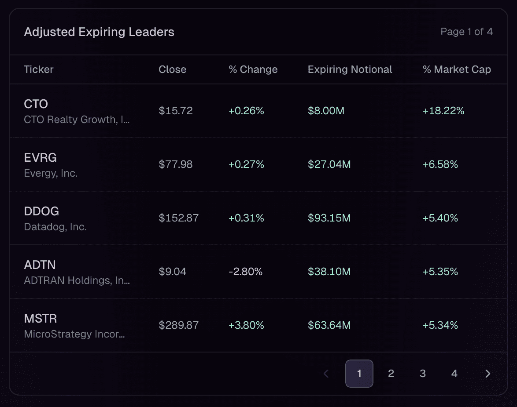The height and width of the screenshot is (407, 517).
Task: Sort by Expiring Notional header
Action: pos(350,69)
